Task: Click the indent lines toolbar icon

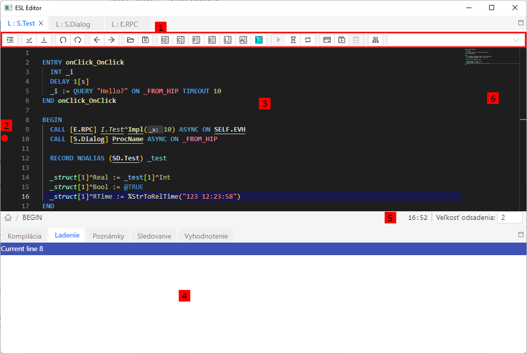Action: tap(10, 40)
